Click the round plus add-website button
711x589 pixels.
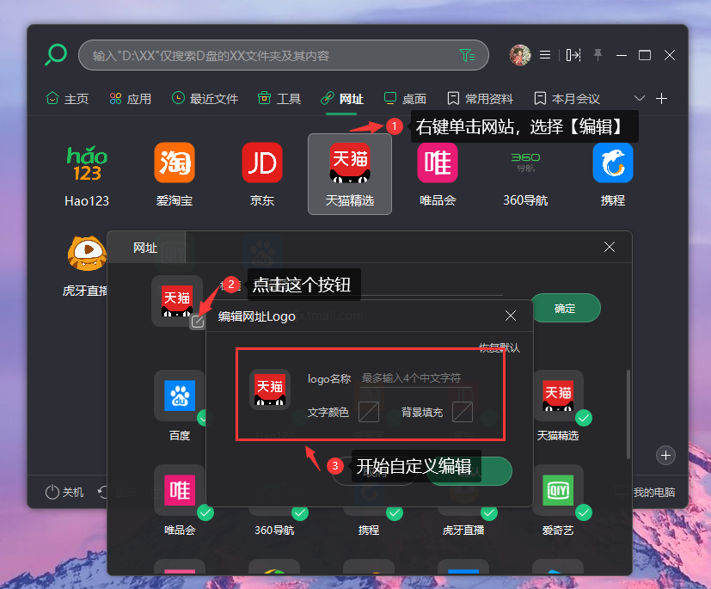pos(665,455)
